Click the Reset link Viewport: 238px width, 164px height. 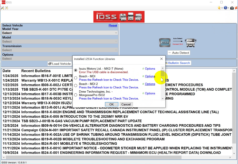tap(113, 25)
